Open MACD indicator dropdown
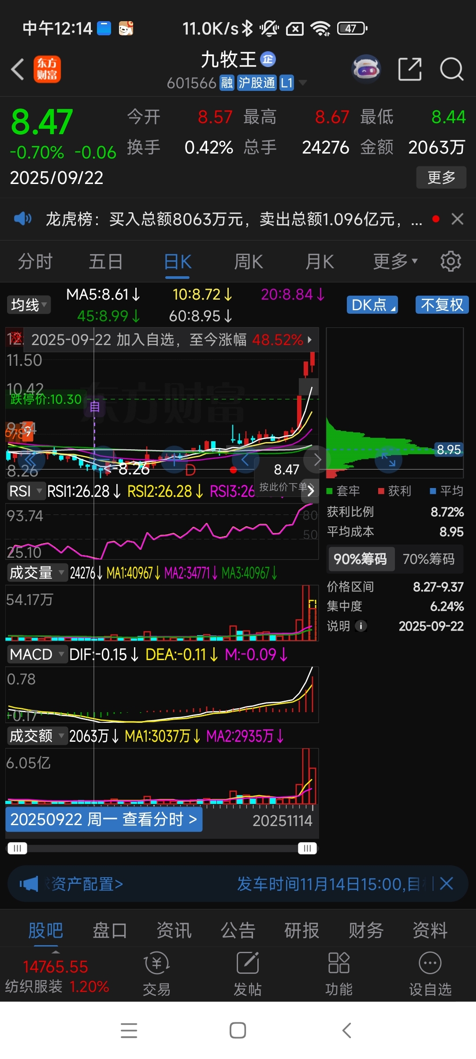The image size is (476, 1059). pos(37,654)
